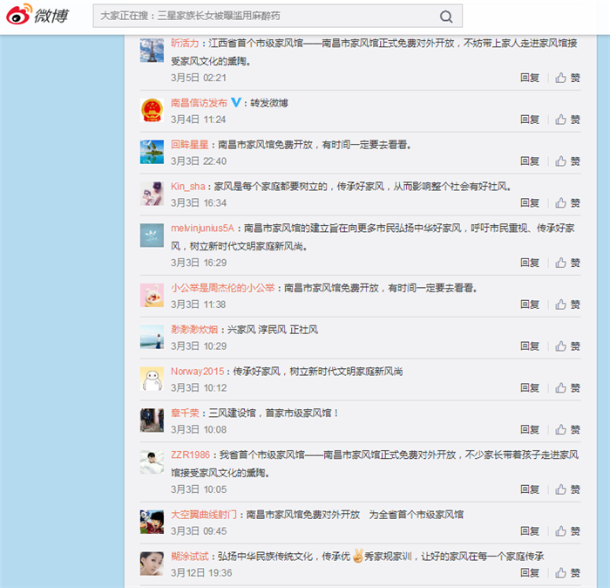
Task: Click the 南昌信访发布 avatar
Action: 152,110
